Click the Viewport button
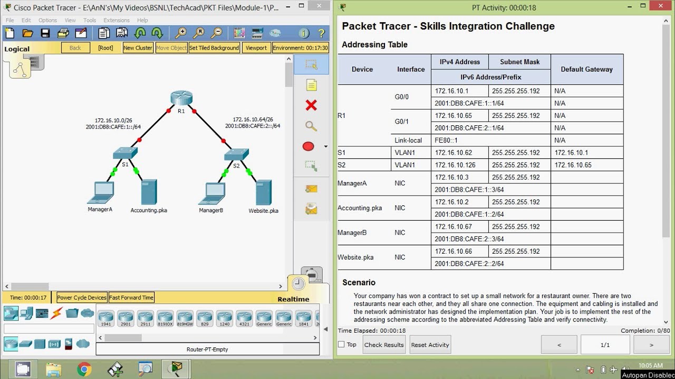675x379 pixels. tap(256, 47)
